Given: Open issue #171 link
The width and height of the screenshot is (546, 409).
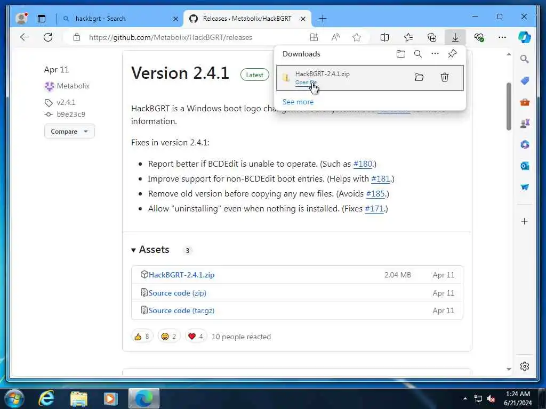Looking at the screenshot, I should point(374,209).
